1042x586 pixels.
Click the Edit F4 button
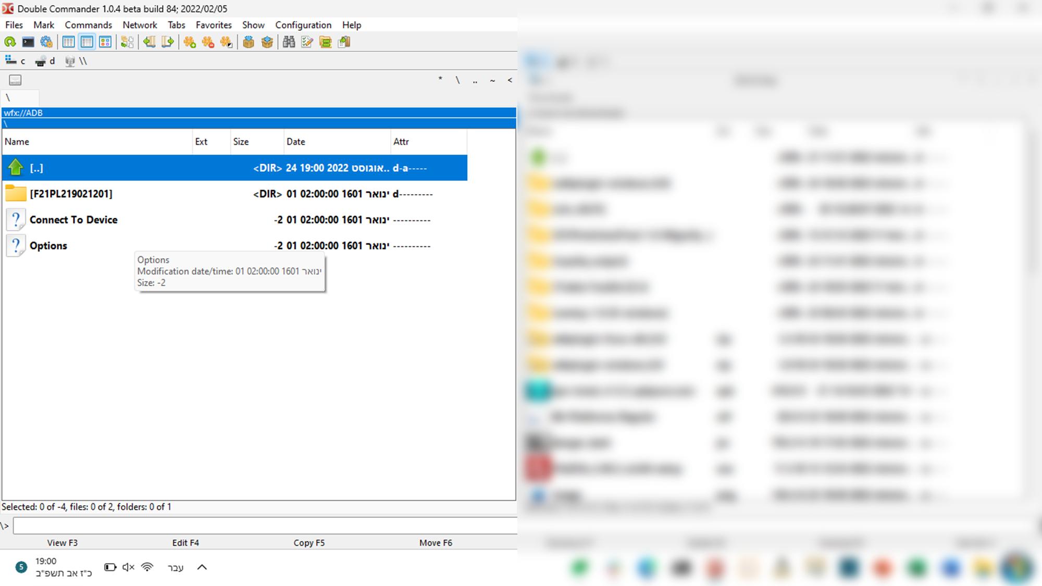(x=185, y=543)
